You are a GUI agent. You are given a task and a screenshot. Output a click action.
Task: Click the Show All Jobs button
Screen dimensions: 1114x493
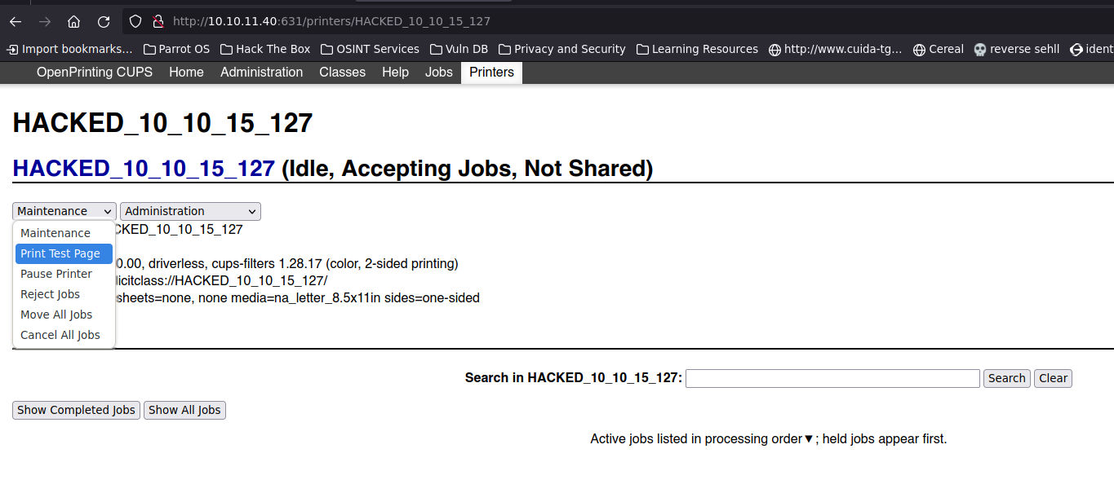[x=184, y=410]
